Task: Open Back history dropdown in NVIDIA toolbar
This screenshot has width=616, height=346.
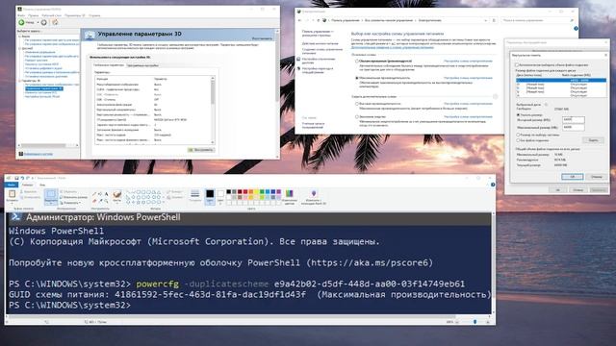Action: (38, 22)
